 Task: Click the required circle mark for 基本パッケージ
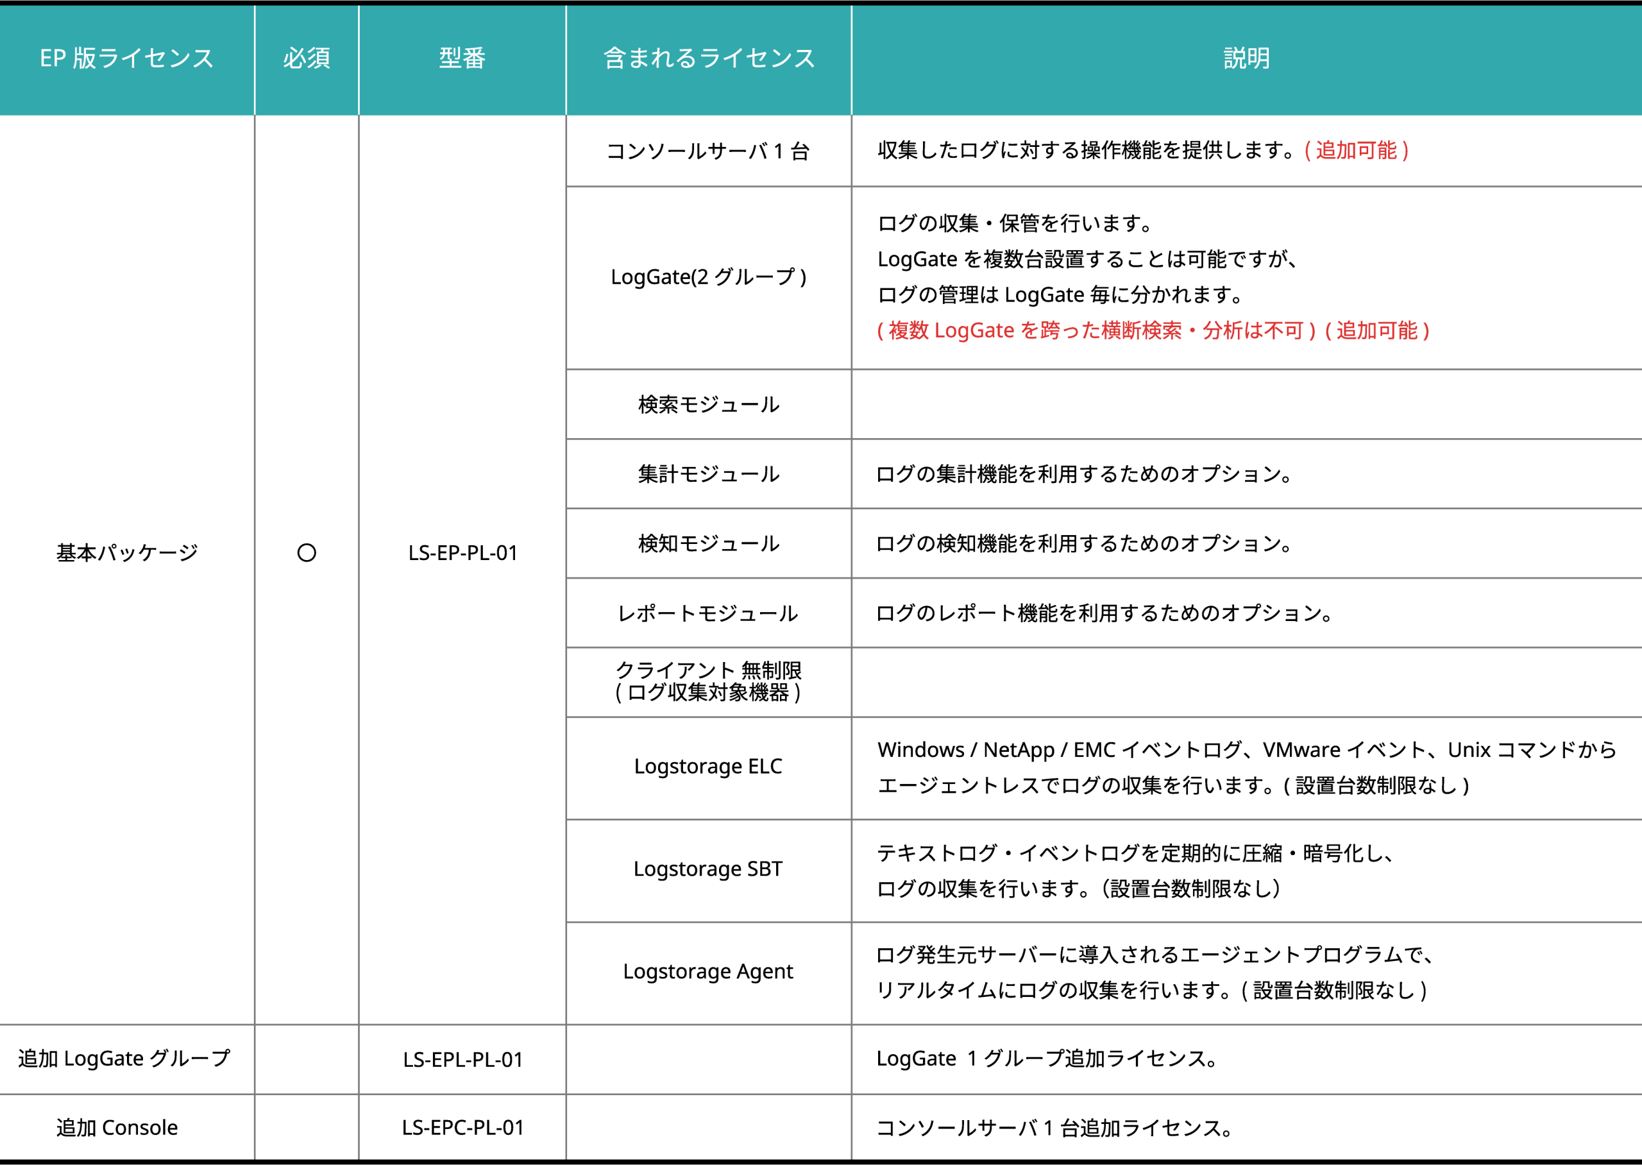tap(306, 552)
